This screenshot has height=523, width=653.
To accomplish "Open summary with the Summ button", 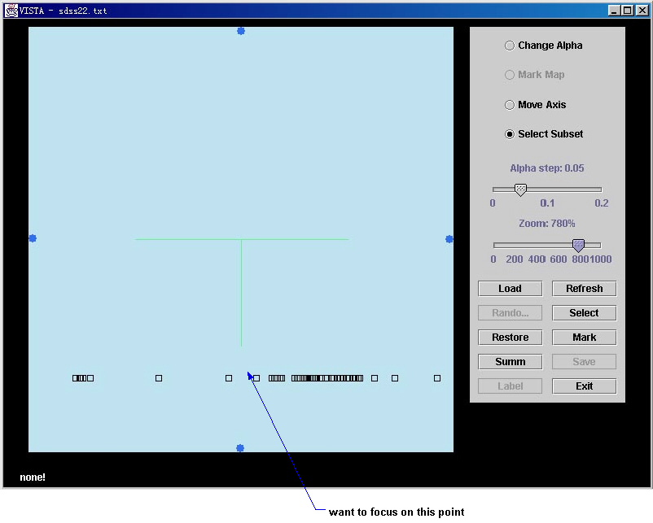I will point(510,362).
